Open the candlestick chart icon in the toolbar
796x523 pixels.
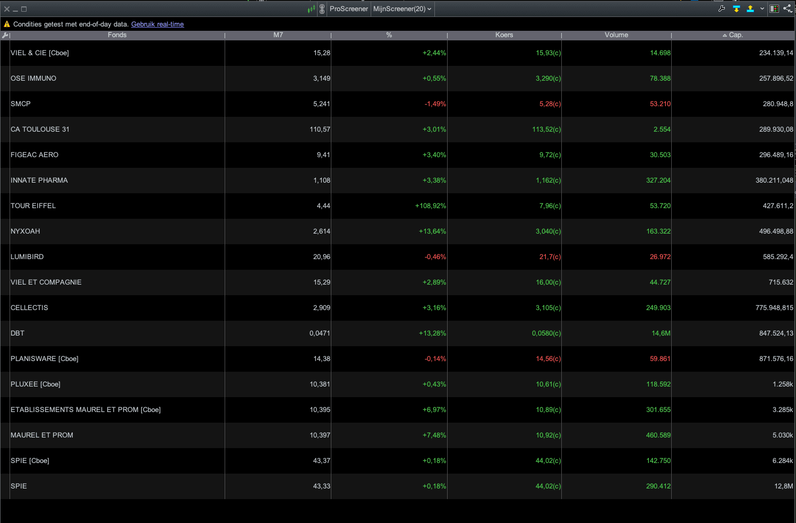(x=311, y=9)
